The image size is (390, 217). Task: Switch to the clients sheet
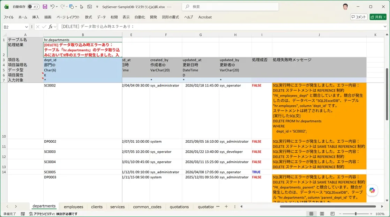97,207
